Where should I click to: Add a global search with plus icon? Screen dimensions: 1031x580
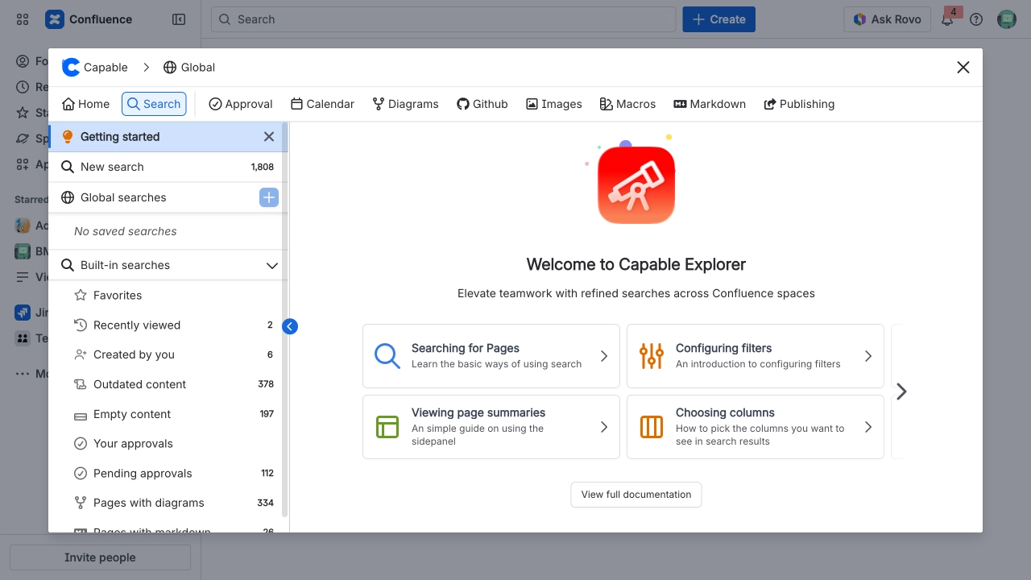[269, 197]
